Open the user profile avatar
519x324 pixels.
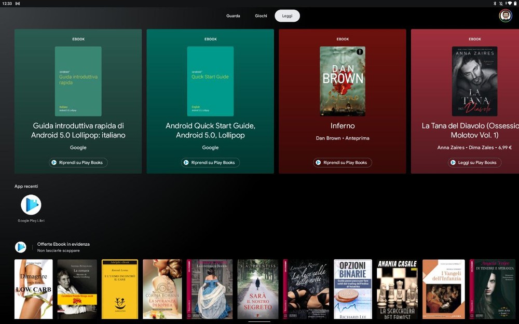point(506,16)
